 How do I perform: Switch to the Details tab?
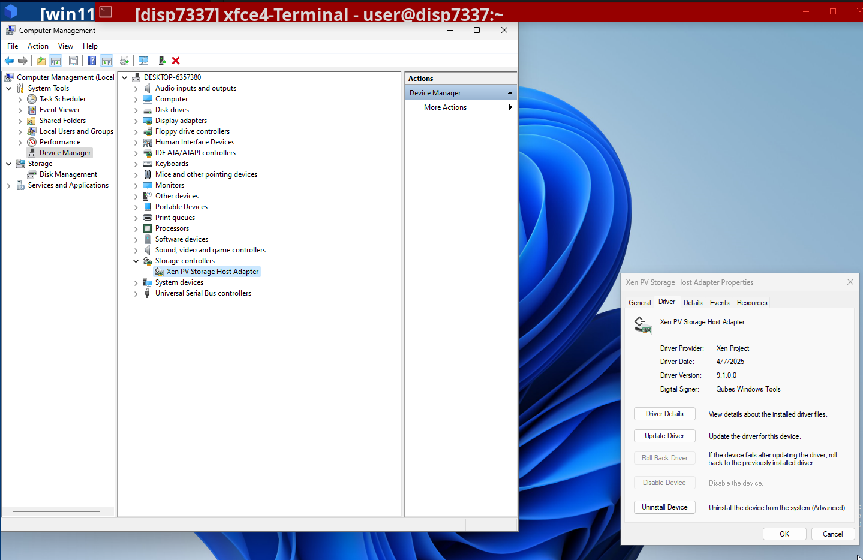(693, 303)
